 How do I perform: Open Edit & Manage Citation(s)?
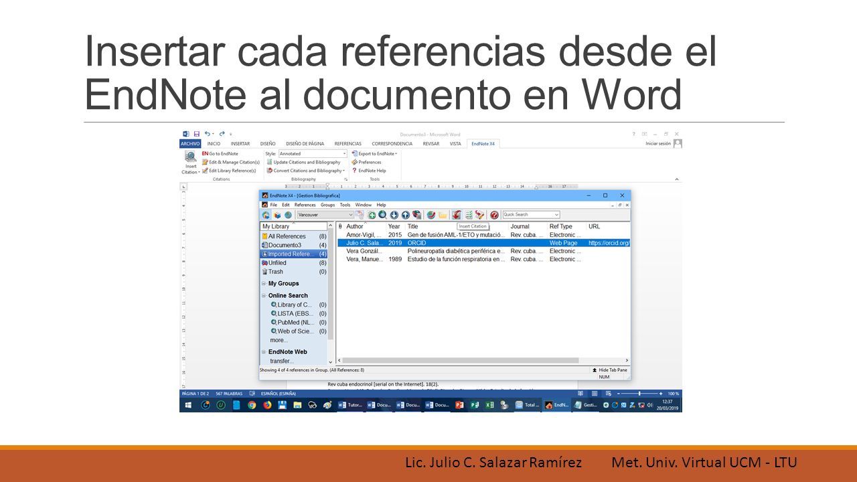(x=230, y=162)
